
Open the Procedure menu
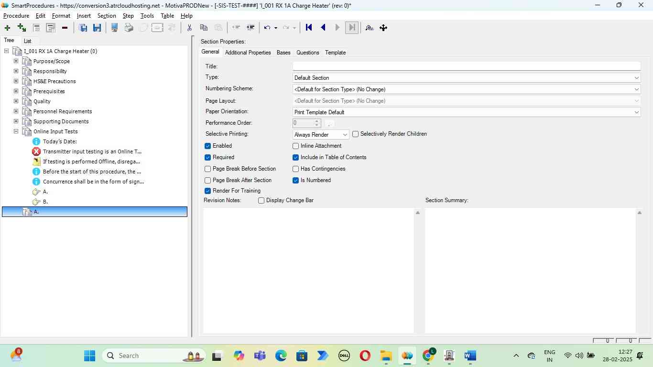click(x=16, y=16)
